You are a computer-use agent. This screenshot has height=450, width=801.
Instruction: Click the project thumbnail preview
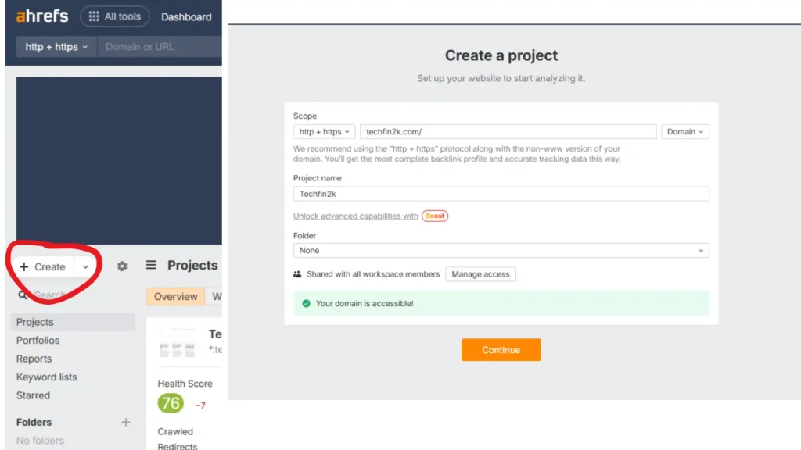(x=177, y=344)
